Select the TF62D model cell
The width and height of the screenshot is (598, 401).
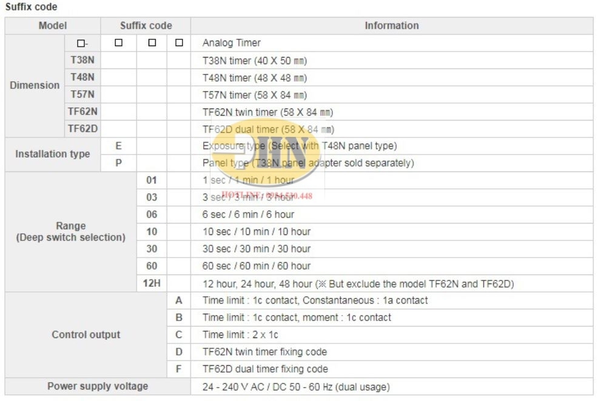[82, 128]
